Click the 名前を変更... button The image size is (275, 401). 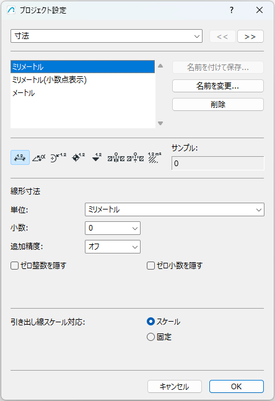click(218, 86)
